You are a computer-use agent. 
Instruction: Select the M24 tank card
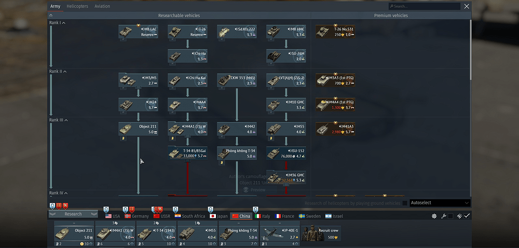tap(139, 105)
